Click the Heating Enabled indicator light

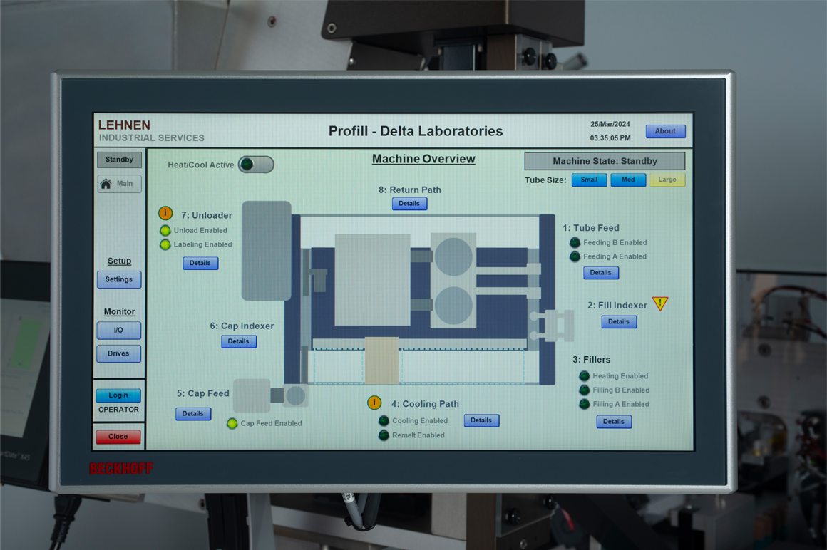click(x=584, y=375)
